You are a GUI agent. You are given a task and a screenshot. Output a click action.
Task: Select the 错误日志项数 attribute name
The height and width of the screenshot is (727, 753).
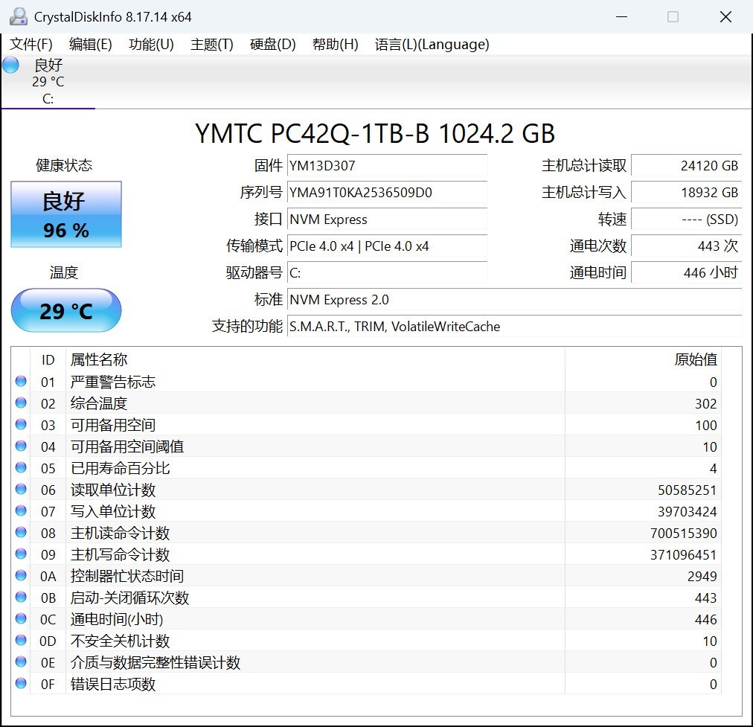[113, 685]
